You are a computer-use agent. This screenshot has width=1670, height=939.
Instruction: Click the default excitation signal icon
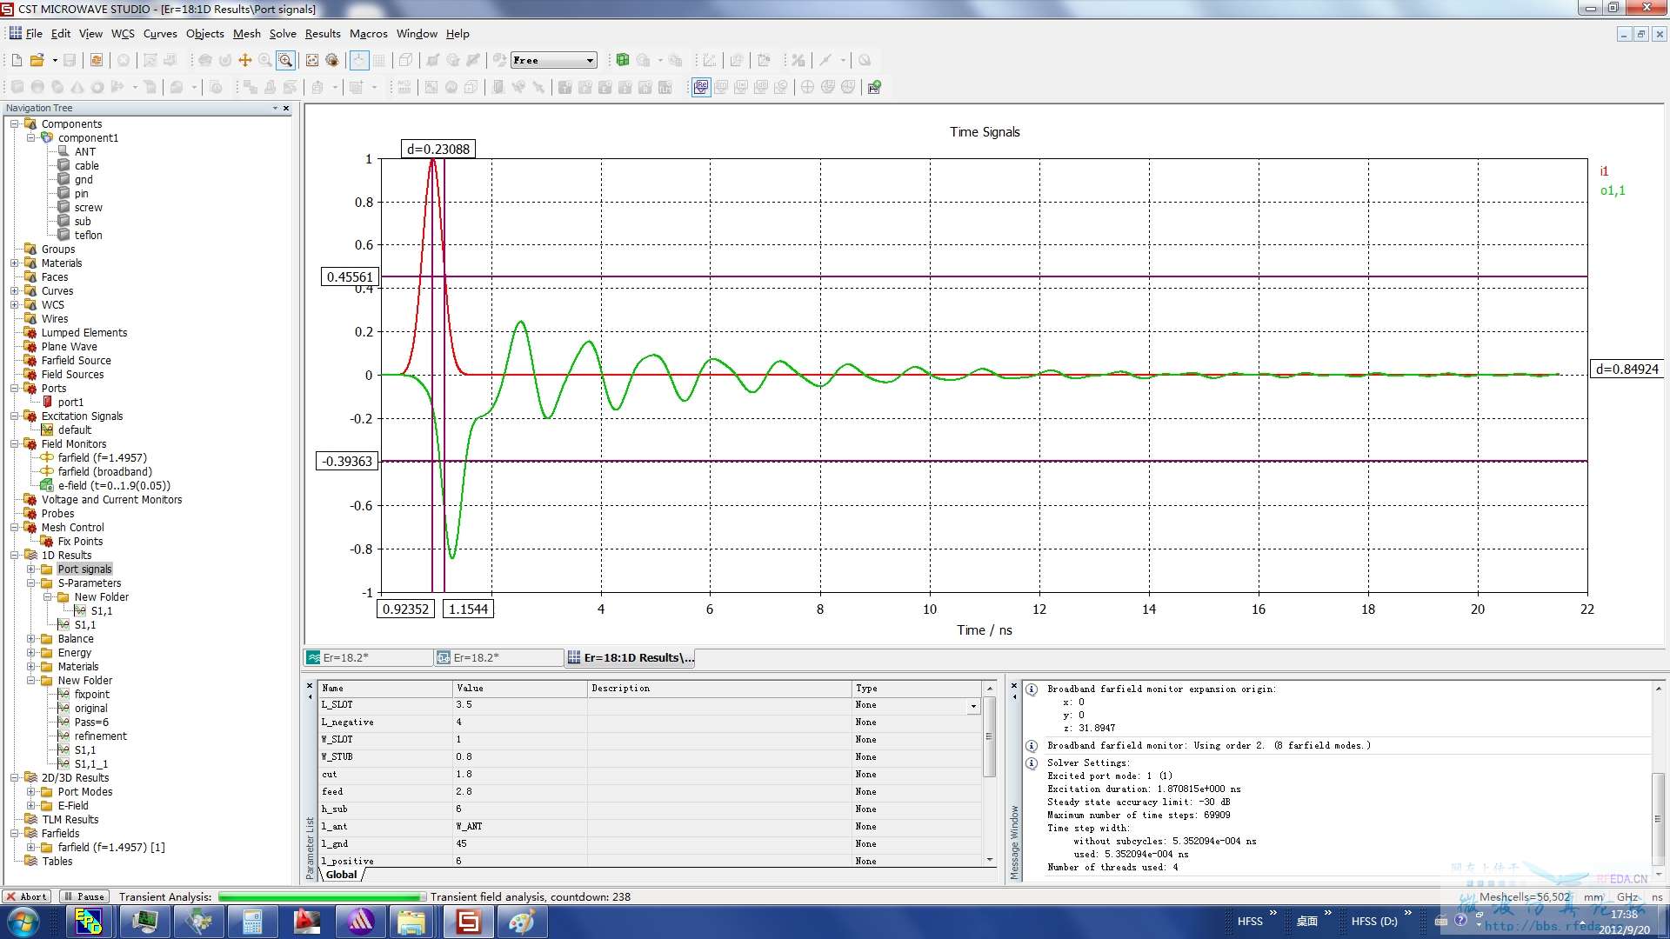tap(47, 430)
